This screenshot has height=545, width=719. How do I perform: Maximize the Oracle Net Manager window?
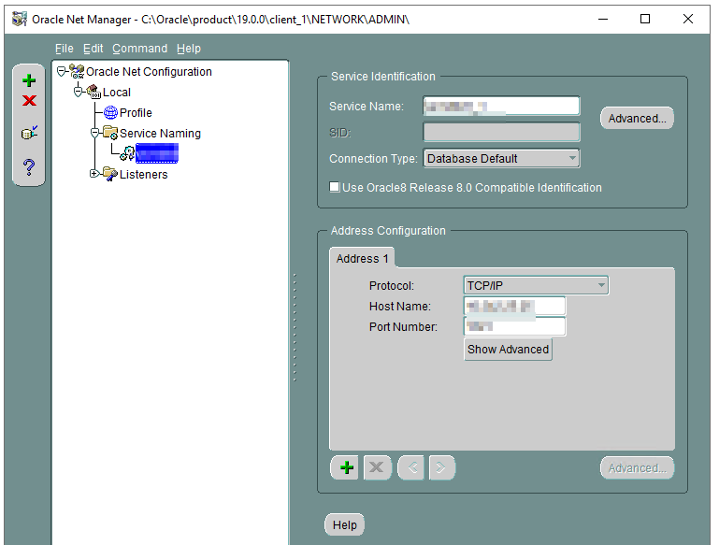pyautogui.click(x=645, y=19)
